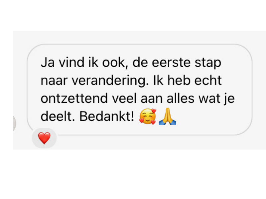This screenshot has width=266, height=199.
Task: Click the word "stap" ending the first line
Action: tap(208, 63)
